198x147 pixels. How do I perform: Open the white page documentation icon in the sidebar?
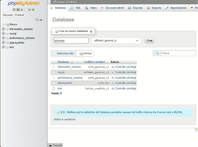tap(25, 9)
